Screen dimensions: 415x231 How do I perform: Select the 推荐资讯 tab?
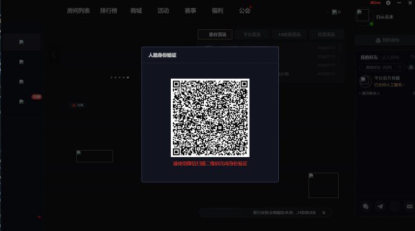[215, 35]
